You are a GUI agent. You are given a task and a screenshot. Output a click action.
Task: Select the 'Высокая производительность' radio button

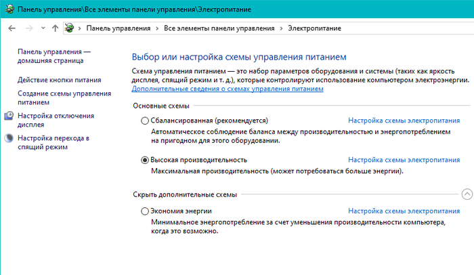coord(145,160)
